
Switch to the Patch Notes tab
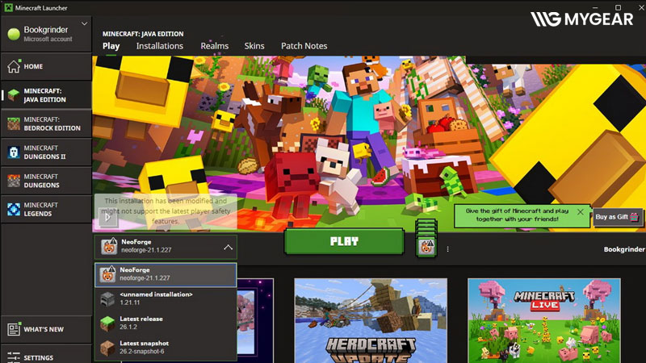304,46
